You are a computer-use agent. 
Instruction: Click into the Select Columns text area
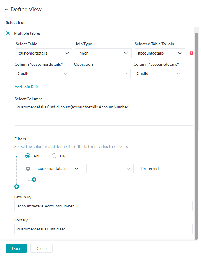click(x=104, y=114)
